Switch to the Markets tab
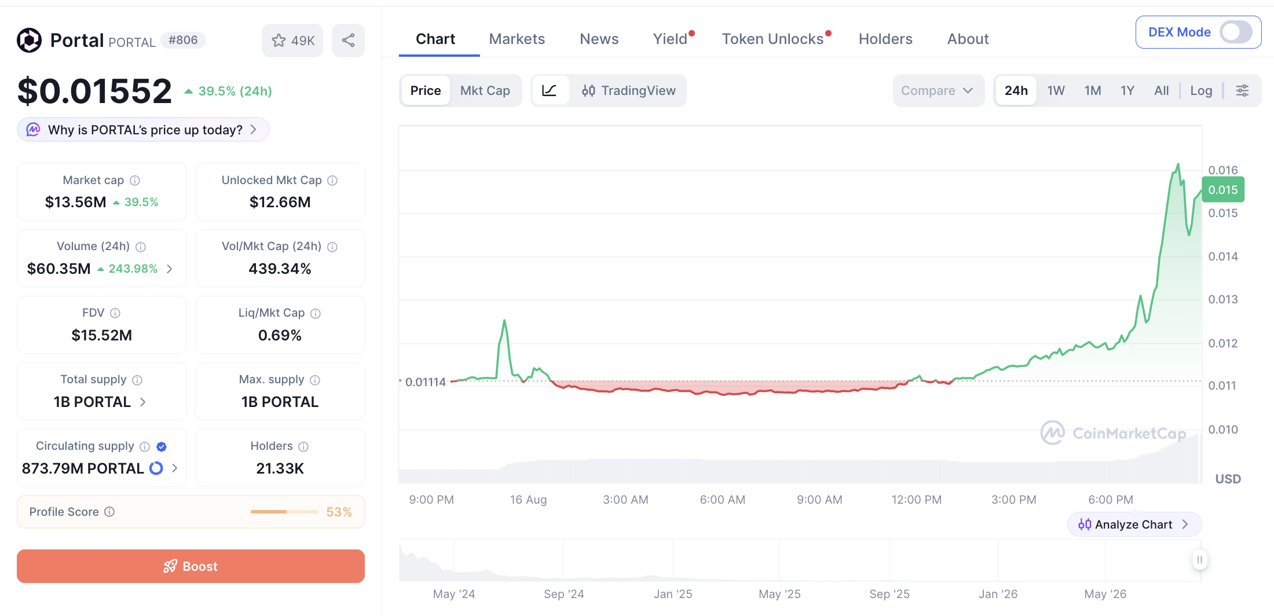The image size is (1274, 616). click(x=517, y=39)
